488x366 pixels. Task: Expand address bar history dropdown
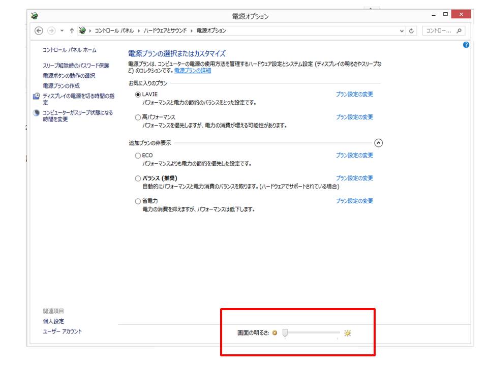pyautogui.click(x=402, y=31)
